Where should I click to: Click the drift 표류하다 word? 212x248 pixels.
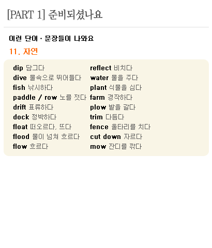[33, 107]
